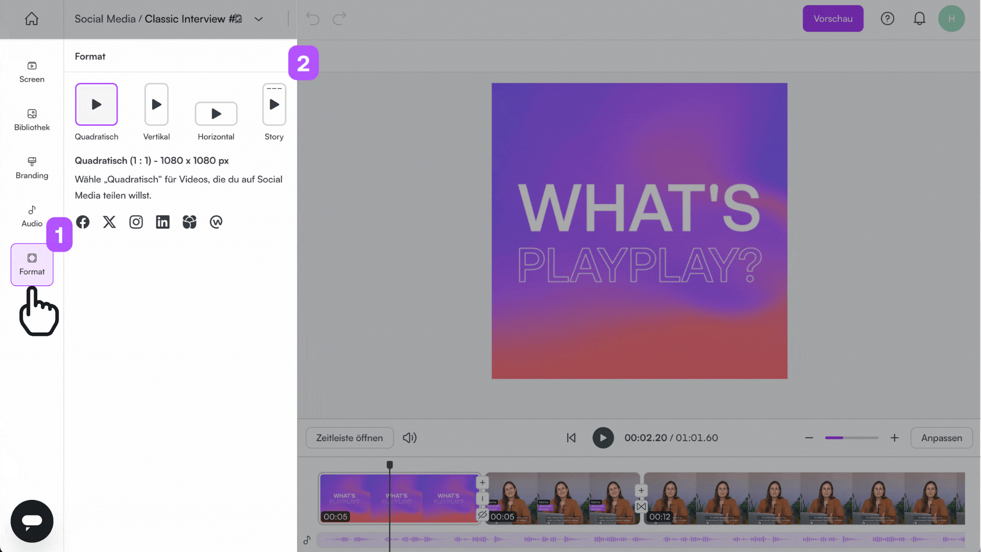Viewport: 981px width, 552px height.
Task: Choose the Story format option
Action: point(274,104)
